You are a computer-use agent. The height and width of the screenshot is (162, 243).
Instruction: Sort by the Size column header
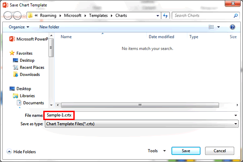233,37
